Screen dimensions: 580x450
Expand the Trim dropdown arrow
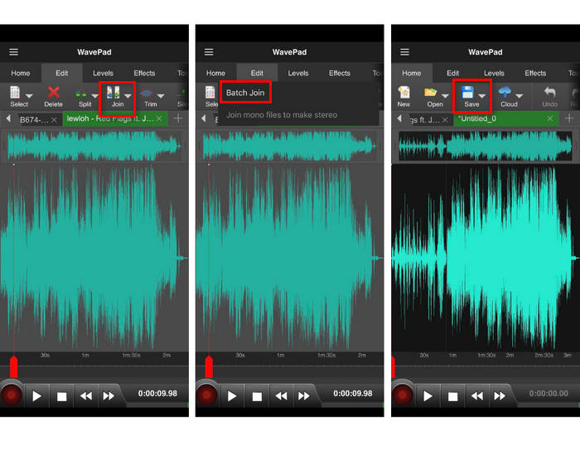(x=161, y=96)
